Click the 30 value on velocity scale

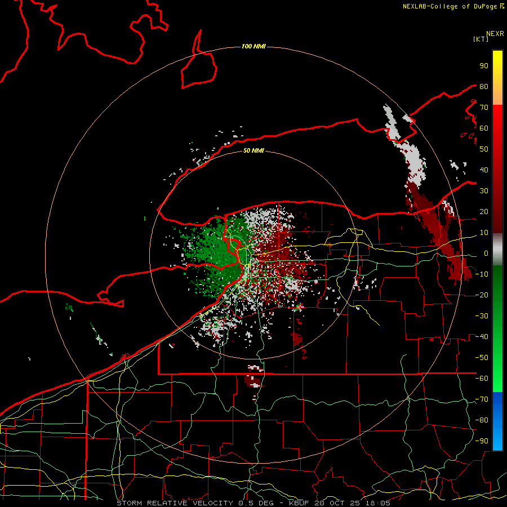(484, 191)
